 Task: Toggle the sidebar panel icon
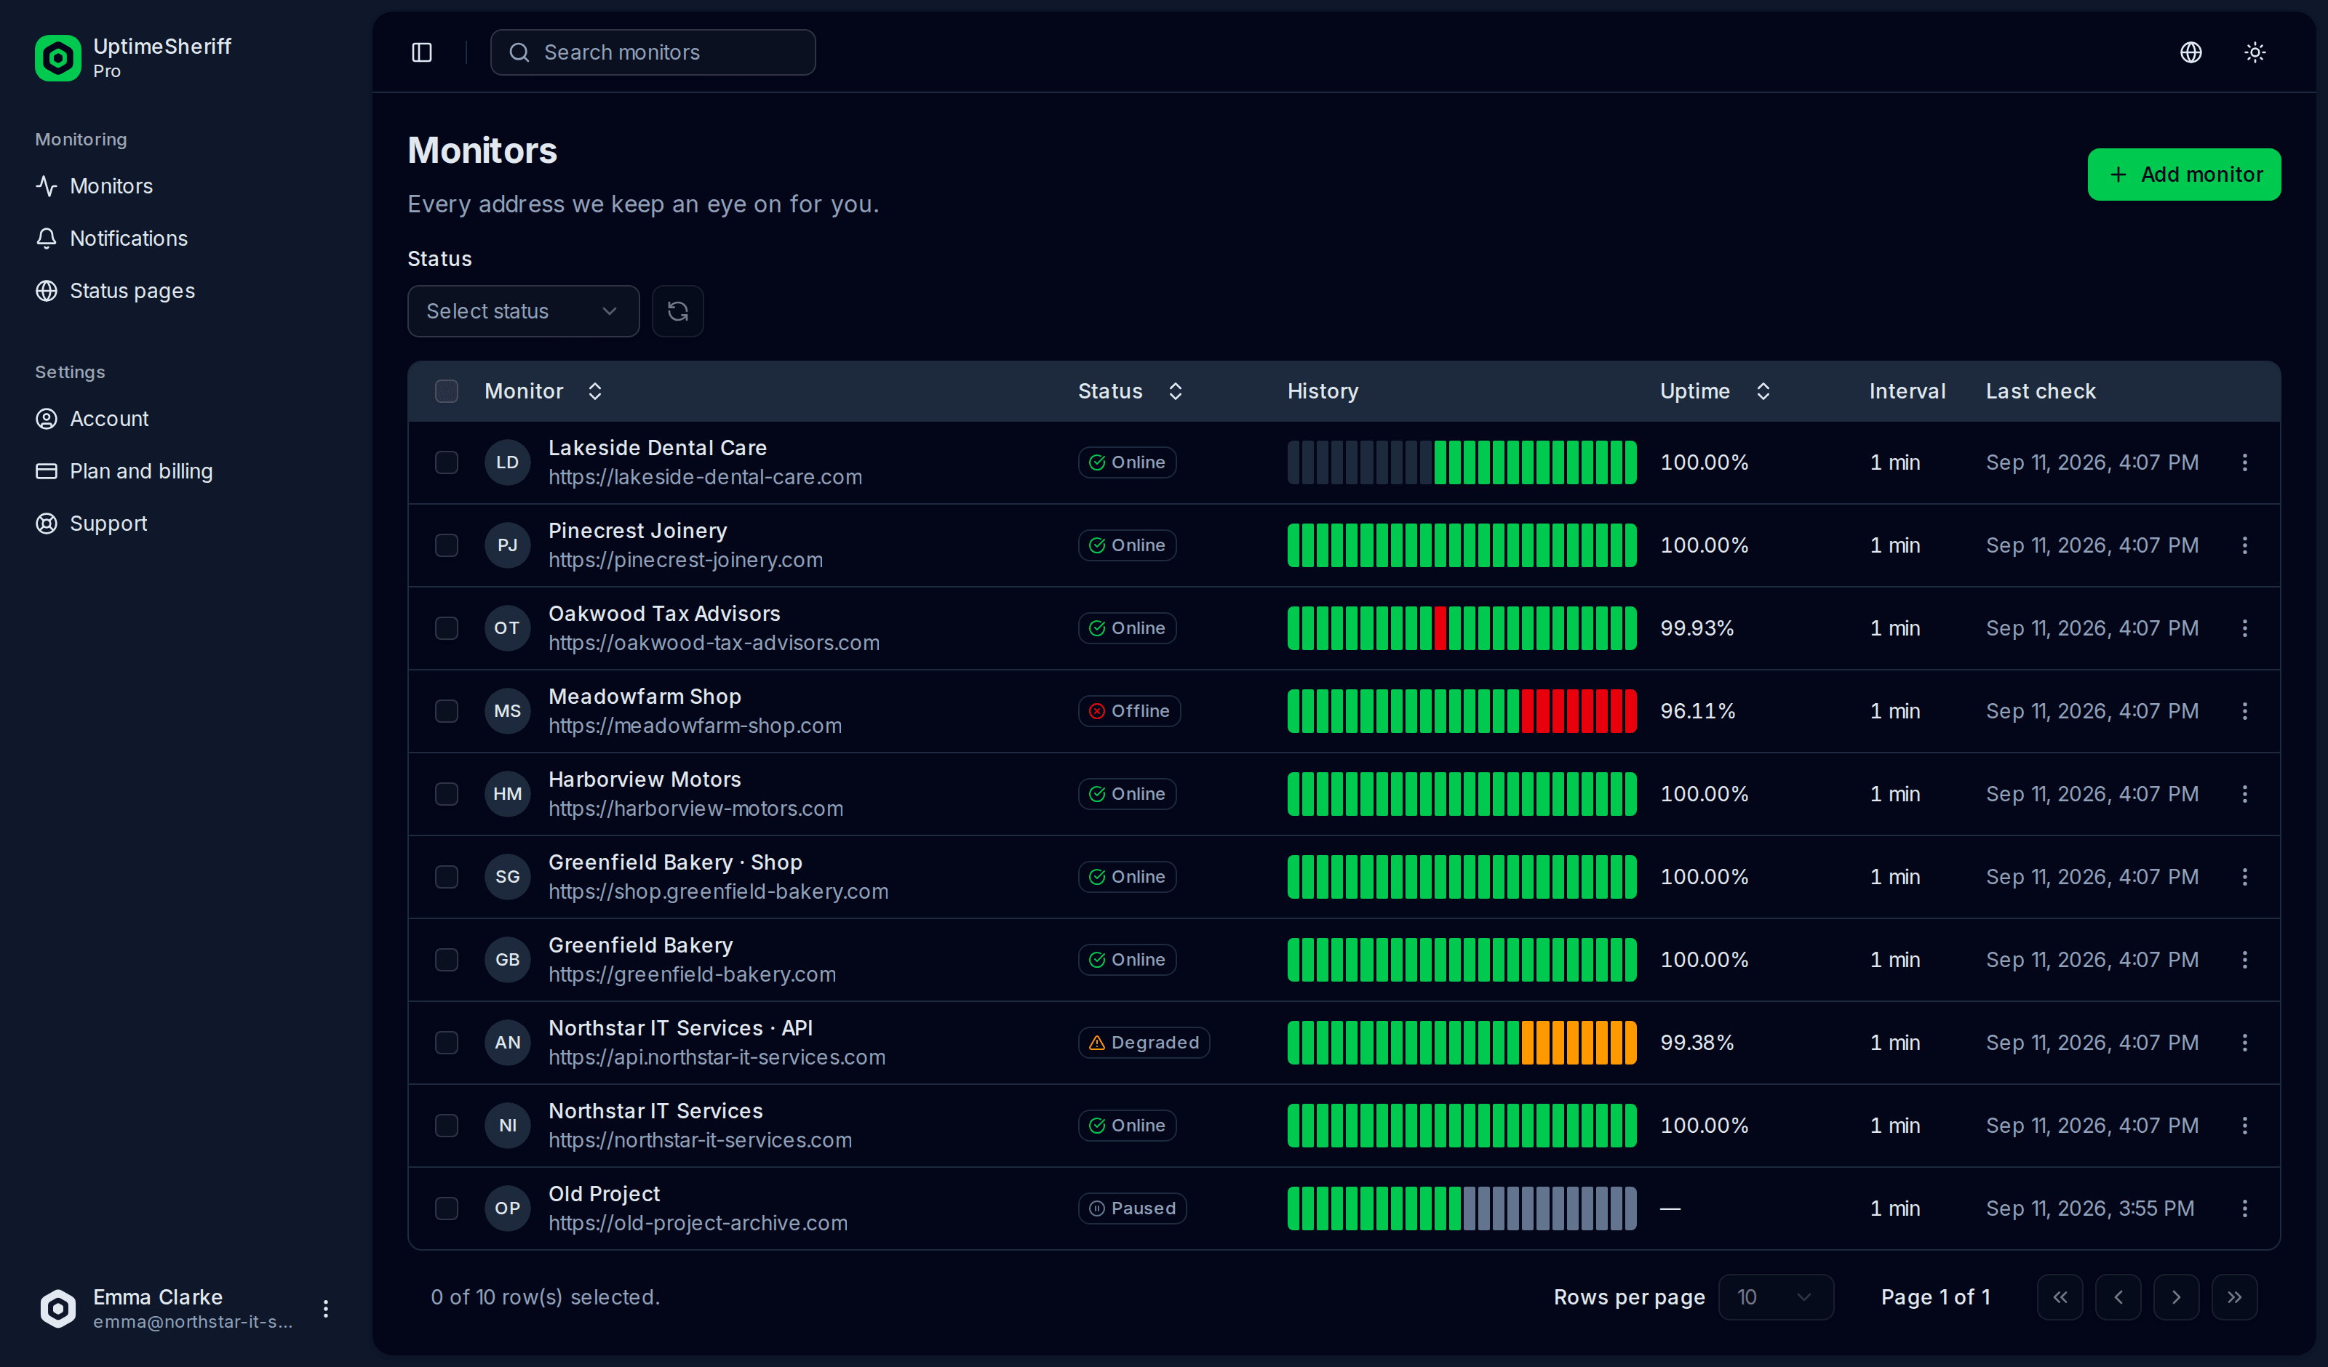point(421,52)
